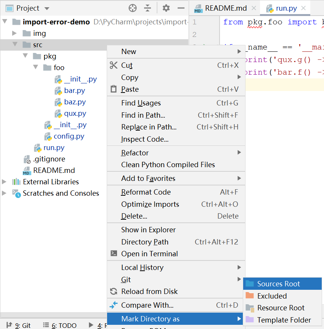Select Inspect Code... menu entry

pos(176,139)
